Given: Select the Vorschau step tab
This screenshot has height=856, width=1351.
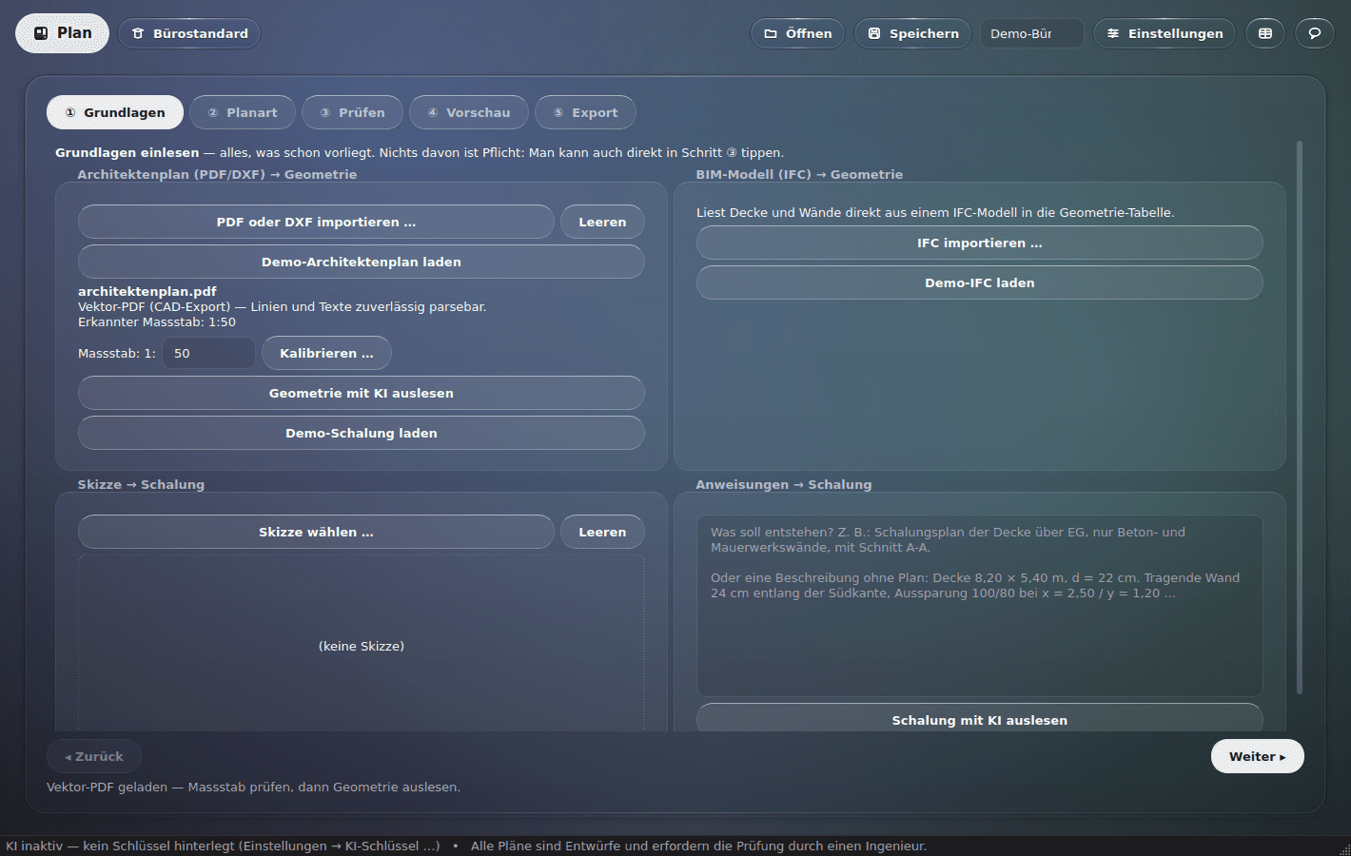Looking at the screenshot, I should click(x=469, y=112).
